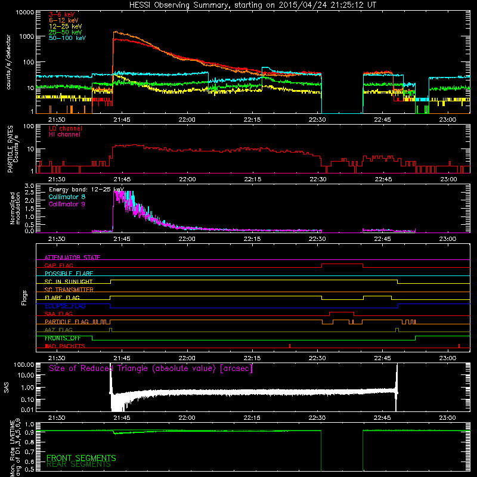The height and width of the screenshot is (477, 477).
Task: Select the REAR SEGMENTS legend label
Action: (79, 464)
